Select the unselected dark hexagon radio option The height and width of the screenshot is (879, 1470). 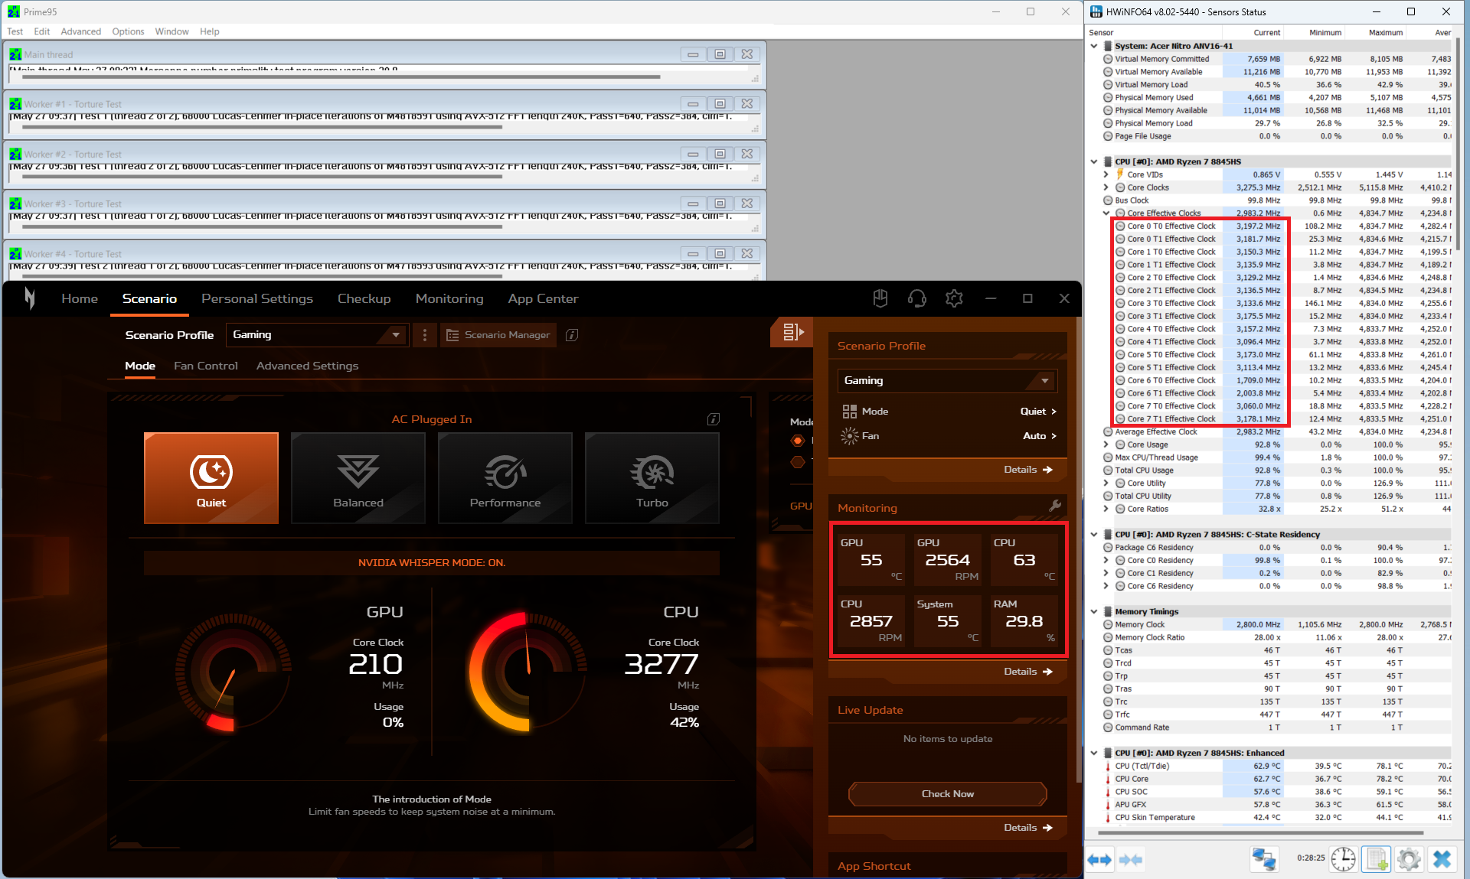tap(798, 462)
